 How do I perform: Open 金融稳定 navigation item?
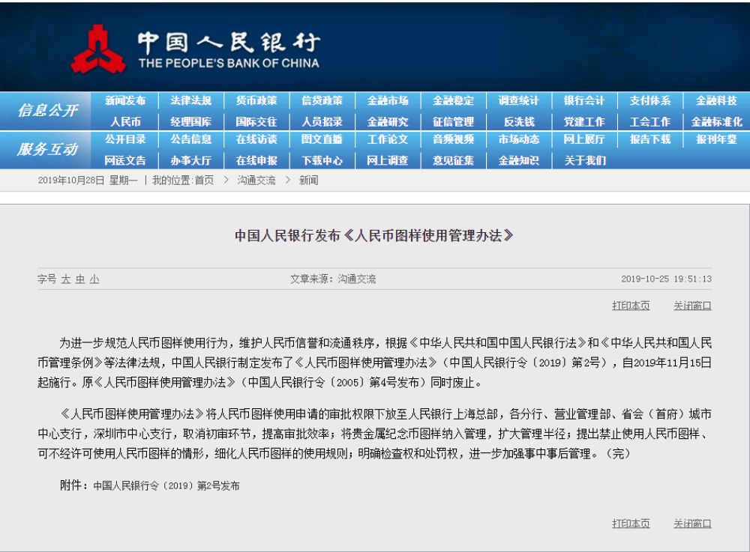tap(453, 101)
